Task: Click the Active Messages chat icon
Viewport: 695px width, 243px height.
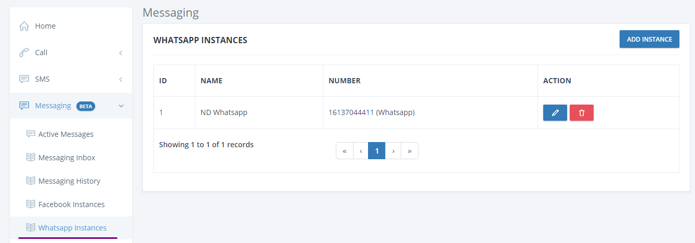Action: coord(31,134)
